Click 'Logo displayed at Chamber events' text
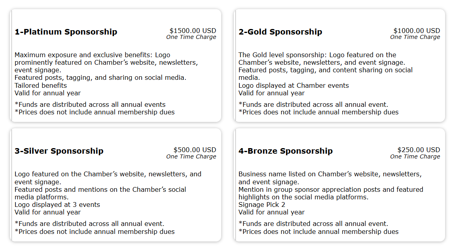The height and width of the screenshot is (247, 457). (x=293, y=85)
